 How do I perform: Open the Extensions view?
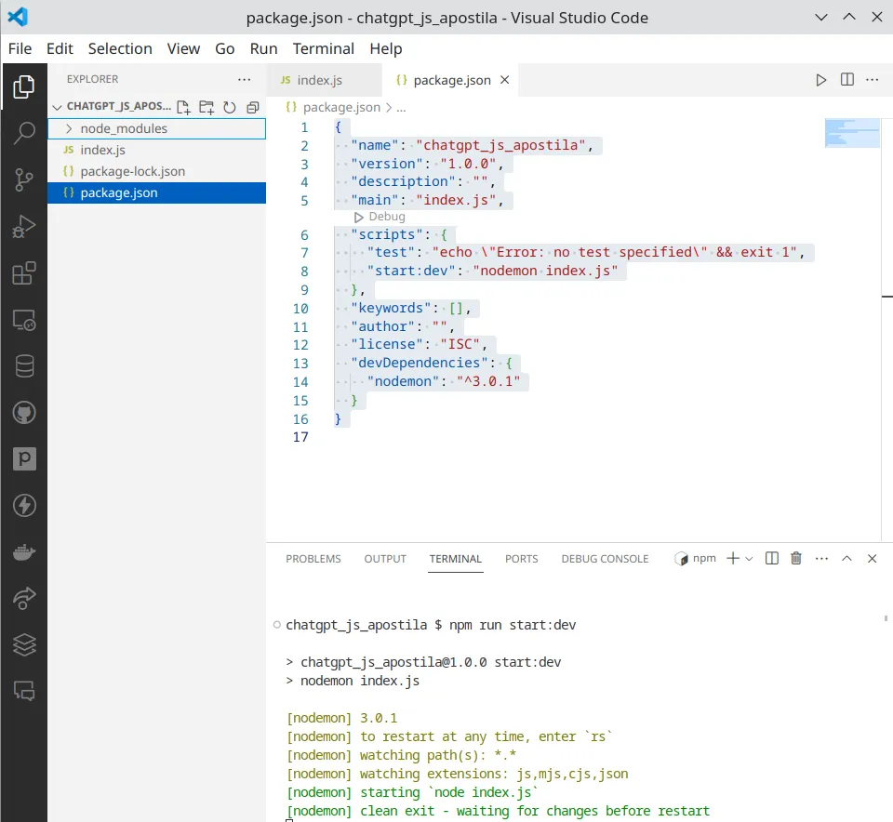coord(24,273)
